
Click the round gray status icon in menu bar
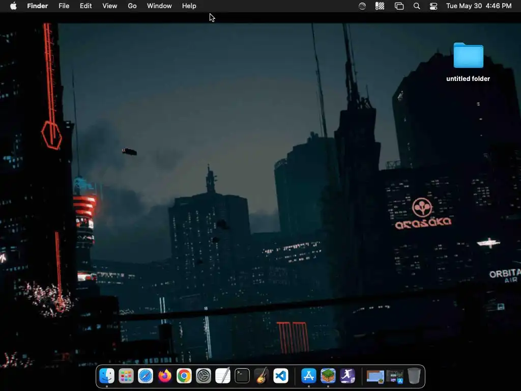pos(362,6)
